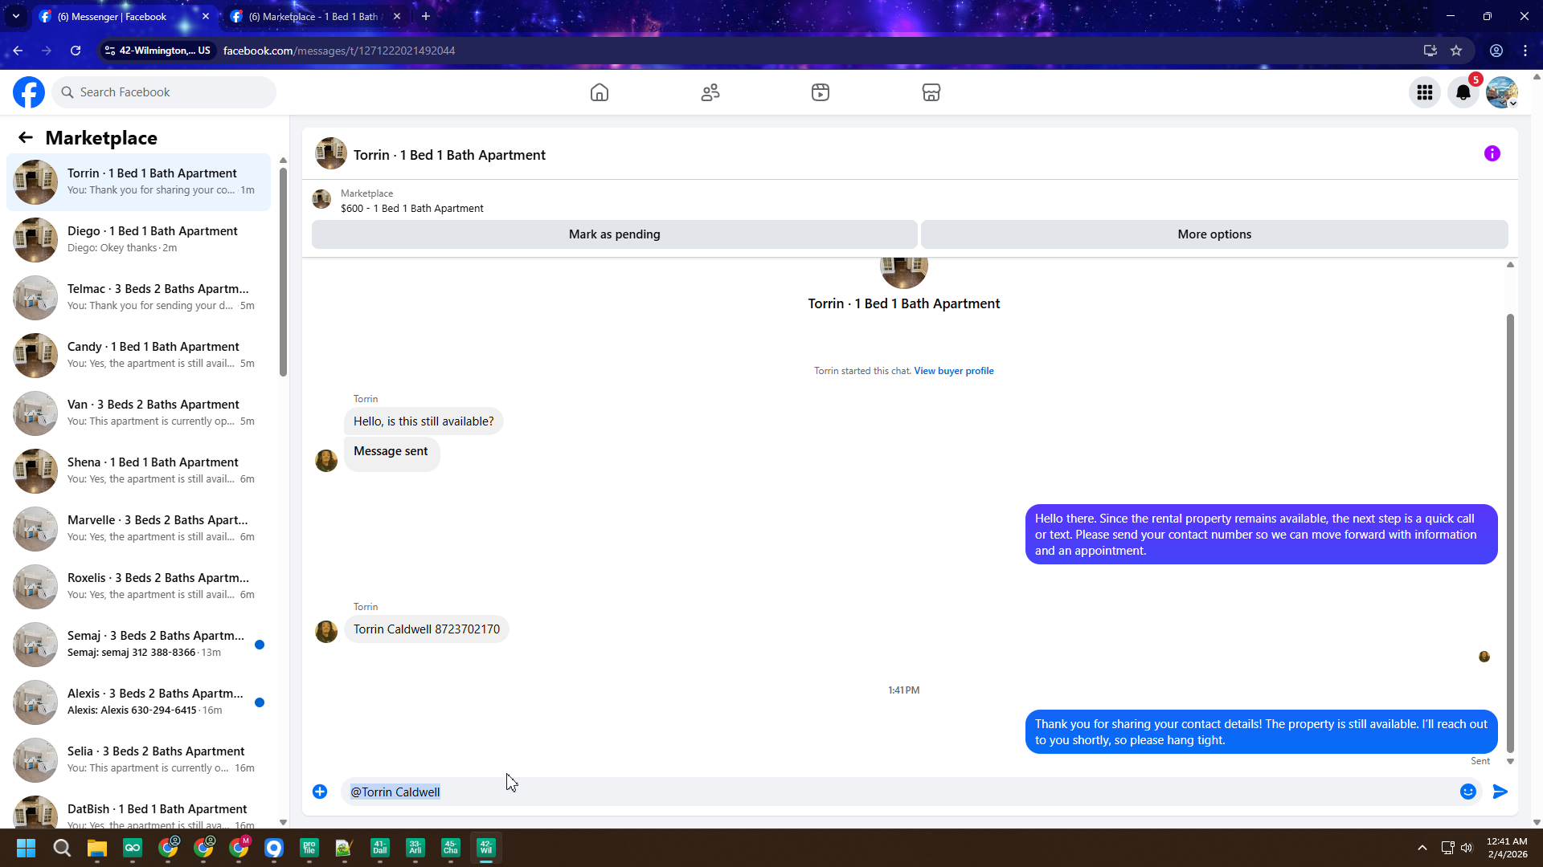Click View buyer profile link
The image size is (1543, 867).
(x=953, y=371)
